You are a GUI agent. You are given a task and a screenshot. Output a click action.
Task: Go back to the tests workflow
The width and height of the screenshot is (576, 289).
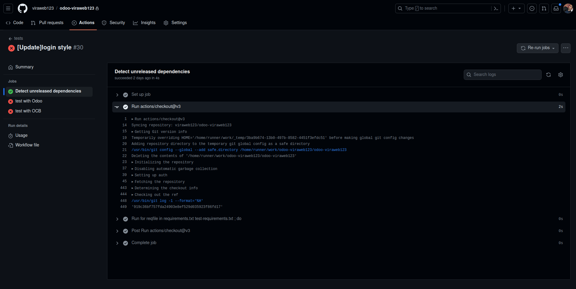pyautogui.click(x=16, y=38)
